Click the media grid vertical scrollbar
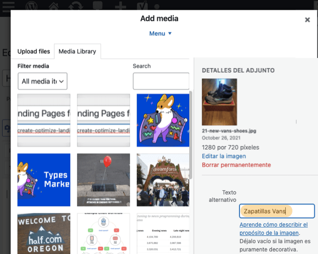The height and width of the screenshot is (254, 318). tap(191, 135)
